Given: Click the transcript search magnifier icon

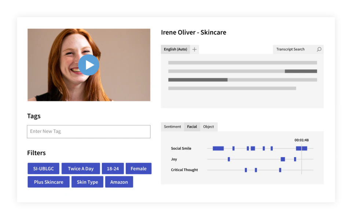Looking at the screenshot, I should coord(319,49).
